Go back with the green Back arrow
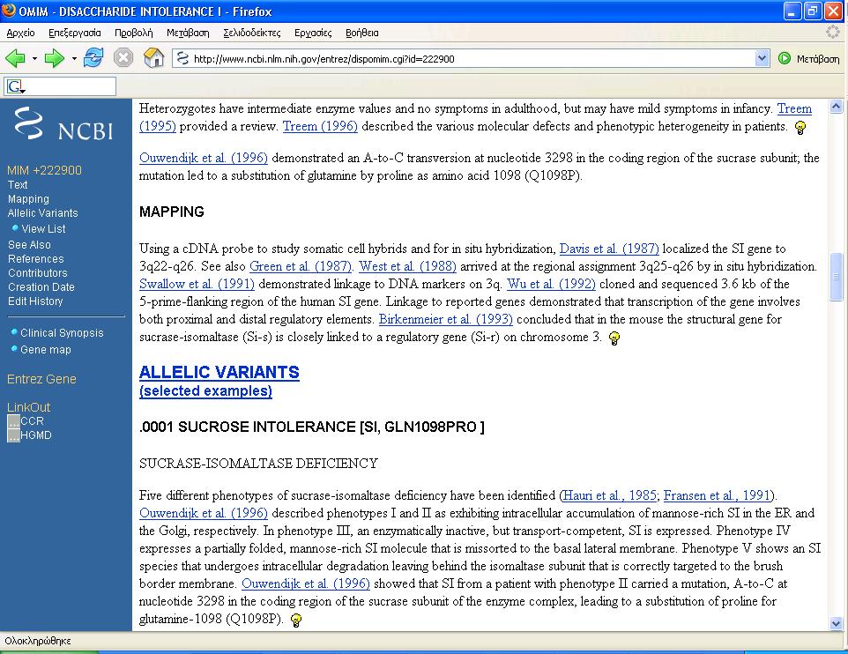This screenshot has height=654, width=848. pyautogui.click(x=15, y=58)
